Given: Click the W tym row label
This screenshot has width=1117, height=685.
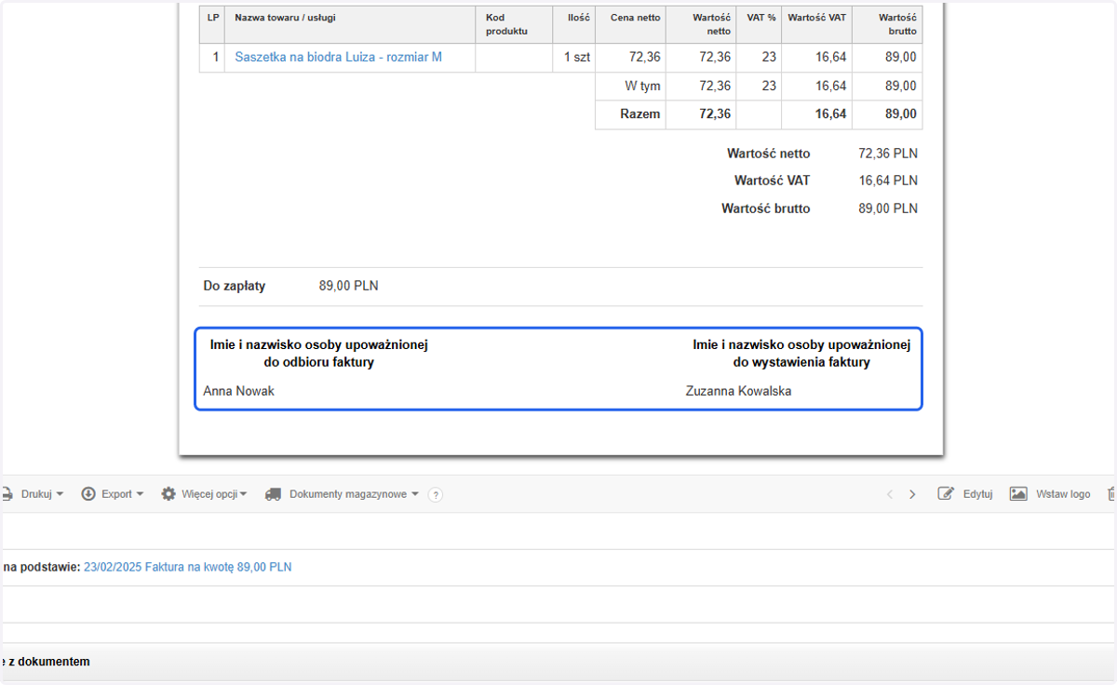Looking at the screenshot, I should coord(642,86).
